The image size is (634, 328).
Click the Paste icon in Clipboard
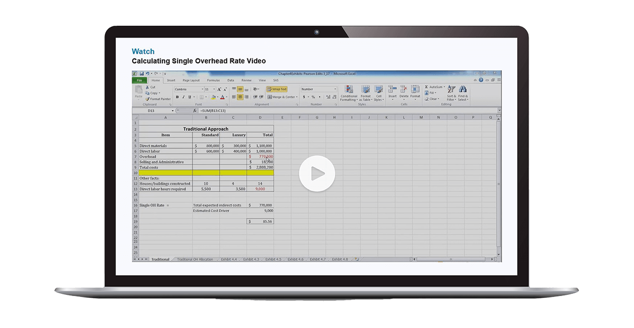tap(138, 91)
